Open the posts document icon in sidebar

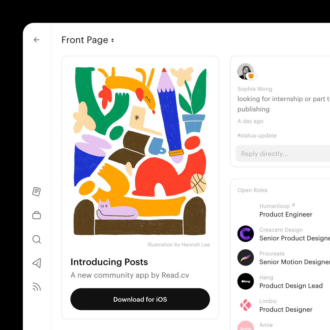36,192
